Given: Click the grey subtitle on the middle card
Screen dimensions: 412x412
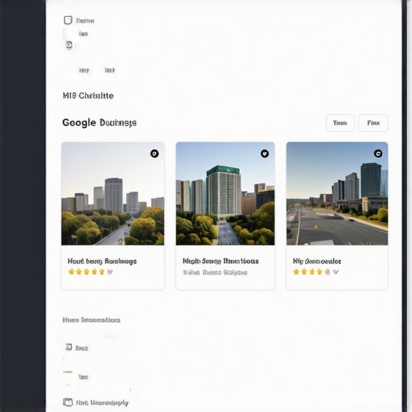Looking at the screenshot, I should [215, 273].
